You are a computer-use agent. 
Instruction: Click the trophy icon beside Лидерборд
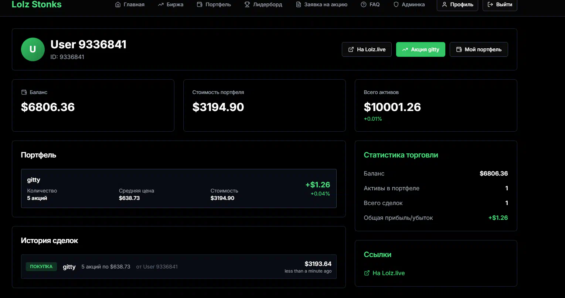(x=247, y=5)
